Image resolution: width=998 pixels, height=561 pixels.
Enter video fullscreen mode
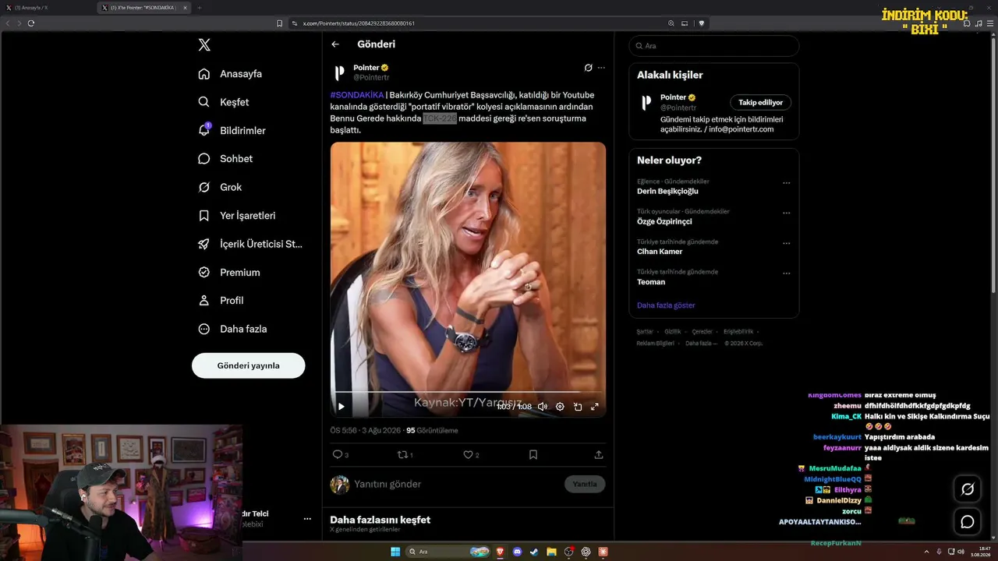coord(595,407)
